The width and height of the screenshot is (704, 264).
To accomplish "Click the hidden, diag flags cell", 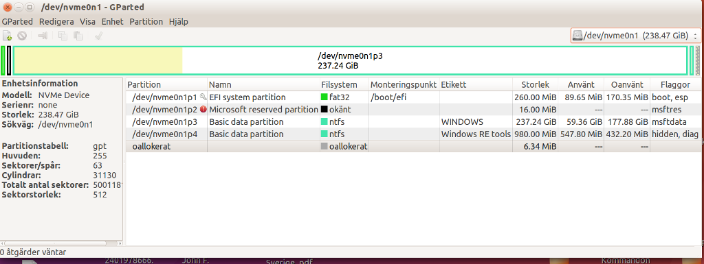I will pyautogui.click(x=675, y=134).
